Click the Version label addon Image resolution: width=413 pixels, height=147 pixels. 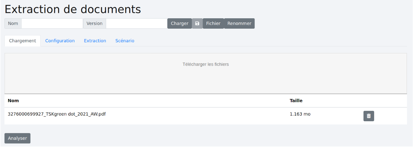pyautogui.click(x=95, y=24)
